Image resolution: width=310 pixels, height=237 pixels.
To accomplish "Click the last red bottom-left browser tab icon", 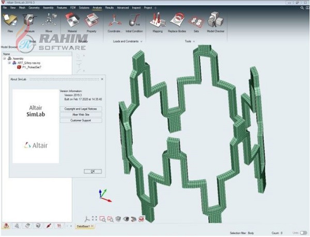I will pos(59,226).
